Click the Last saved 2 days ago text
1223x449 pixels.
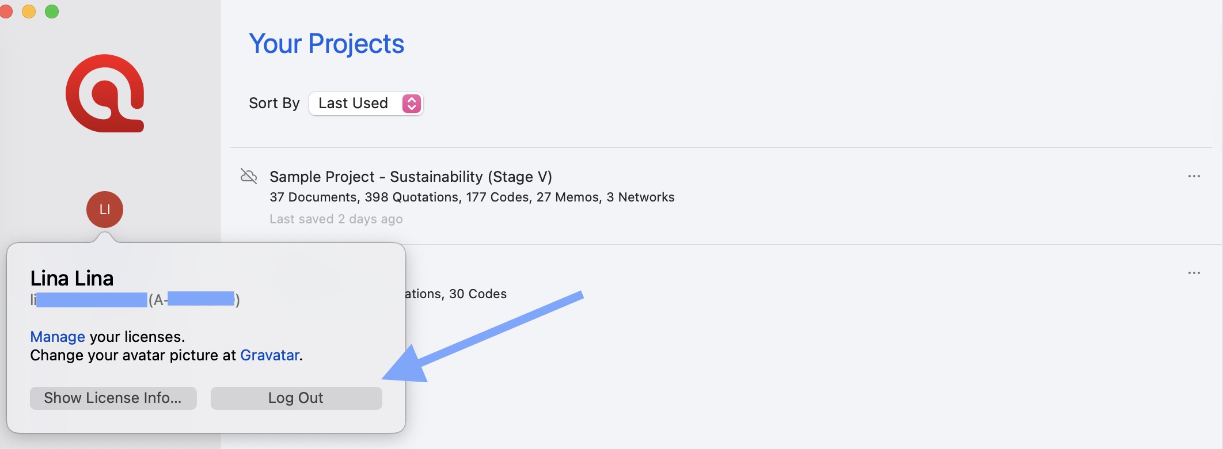(336, 219)
